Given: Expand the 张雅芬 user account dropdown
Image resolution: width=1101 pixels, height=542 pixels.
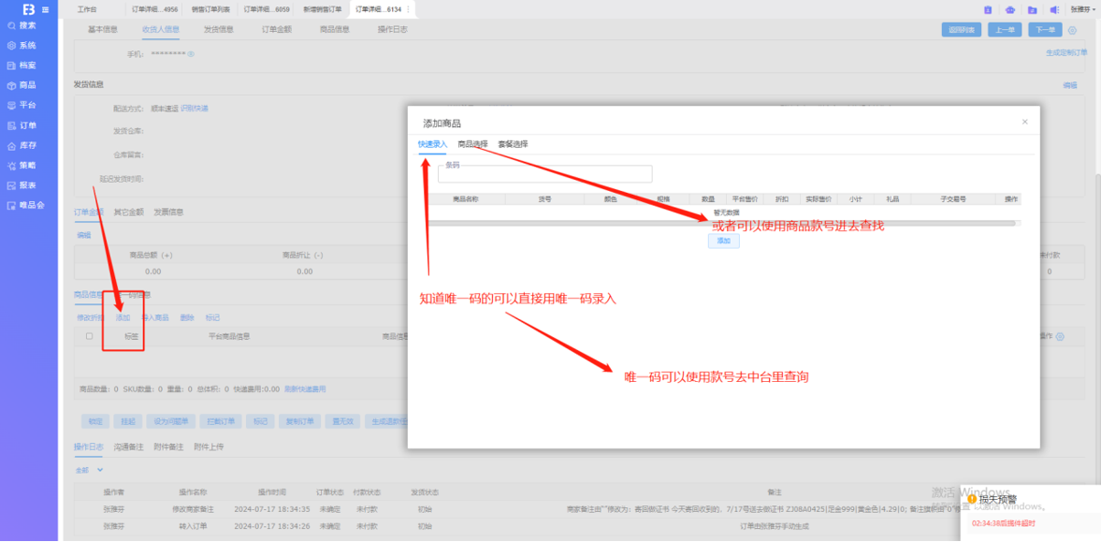Looking at the screenshot, I should tap(1082, 9).
